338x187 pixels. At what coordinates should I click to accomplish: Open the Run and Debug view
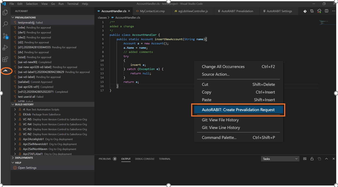(5, 48)
